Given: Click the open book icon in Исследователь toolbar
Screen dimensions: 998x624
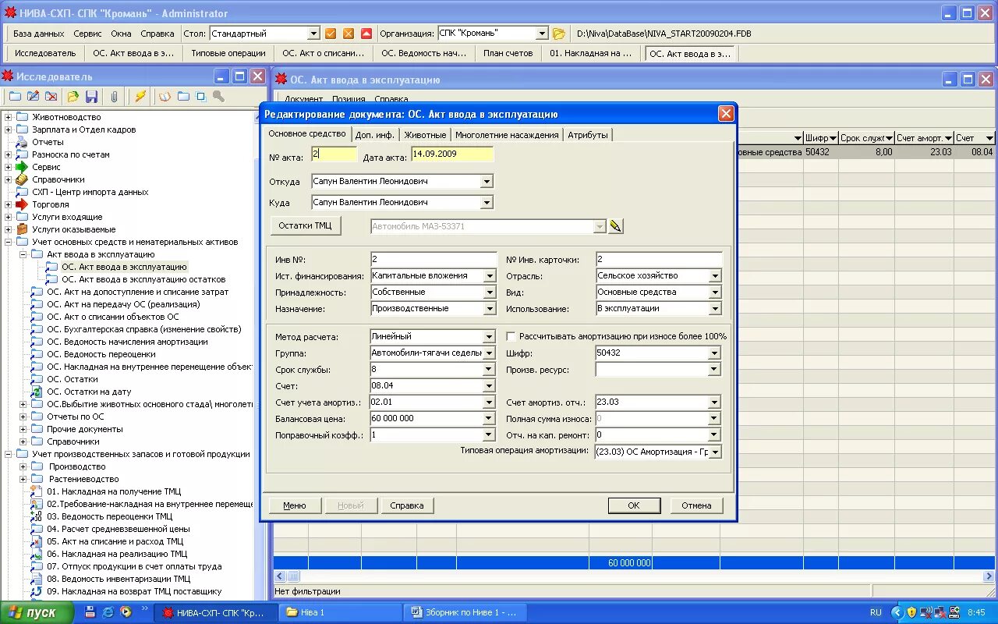Looking at the screenshot, I should pyautogui.click(x=165, y=97).
